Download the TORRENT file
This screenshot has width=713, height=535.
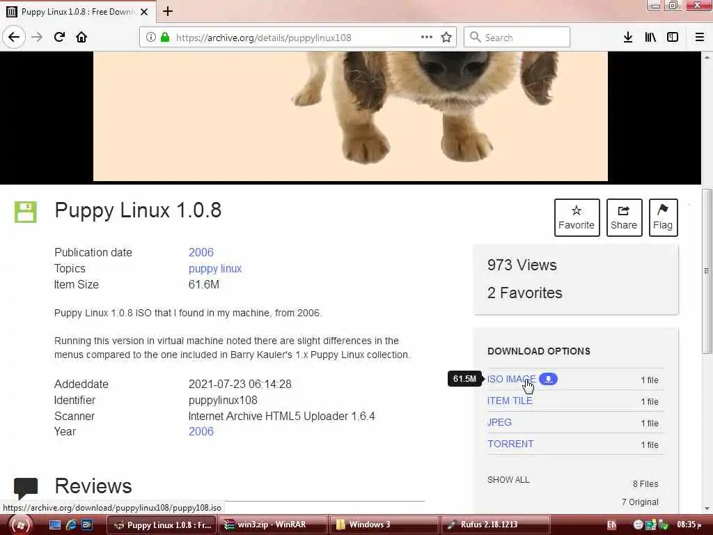510,444
